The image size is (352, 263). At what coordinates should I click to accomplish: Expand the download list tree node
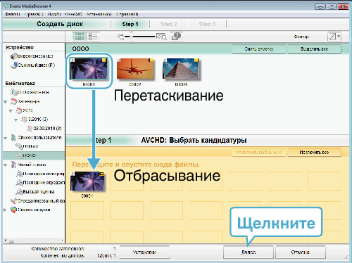tap(5, 210)
